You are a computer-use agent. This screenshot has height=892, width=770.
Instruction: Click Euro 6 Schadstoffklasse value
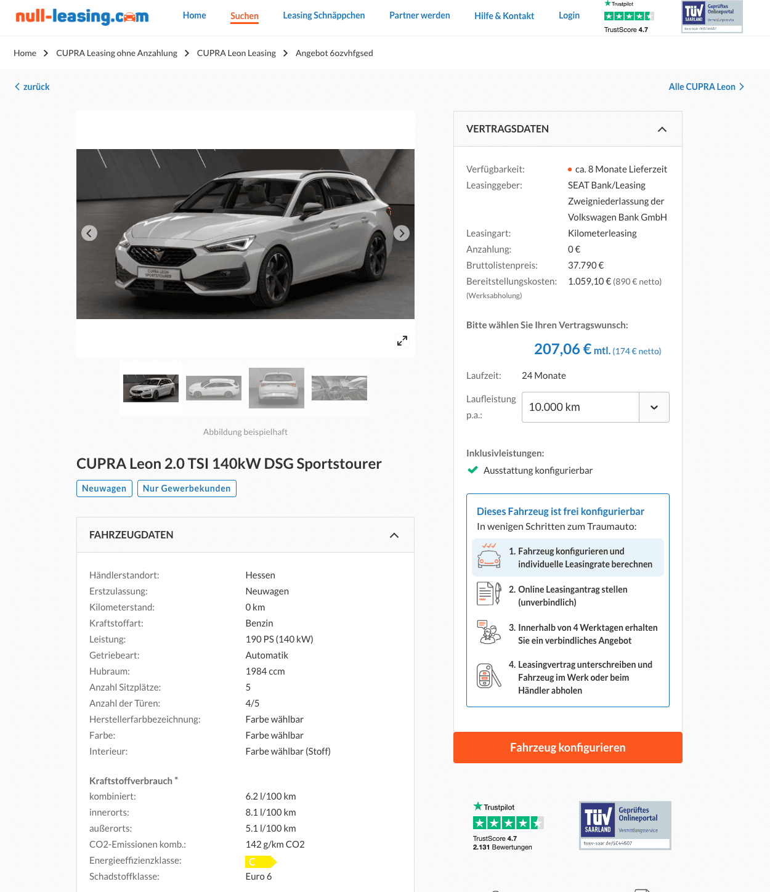(x=258, y=877)
